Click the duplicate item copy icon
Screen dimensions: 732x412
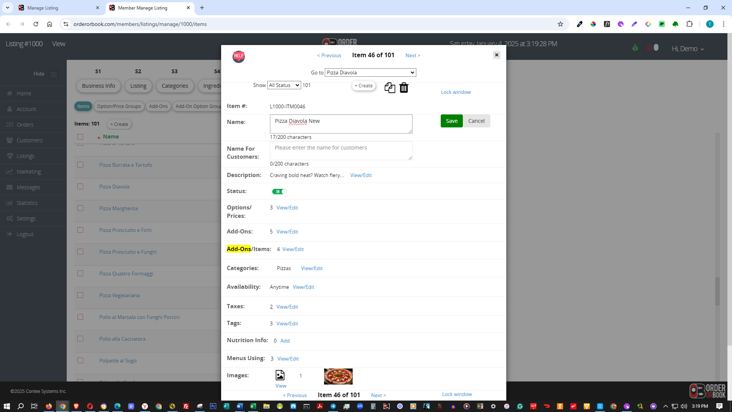tap(390, 88)
